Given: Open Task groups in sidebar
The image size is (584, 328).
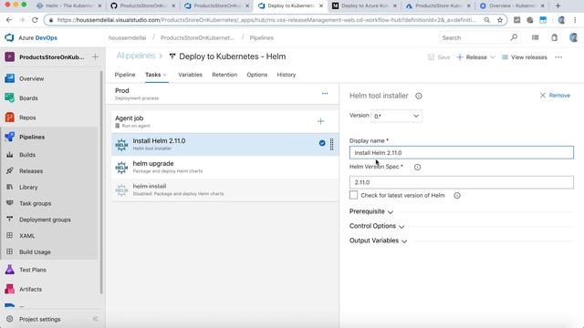Looking at the screenshot, I should coord(35,203).
